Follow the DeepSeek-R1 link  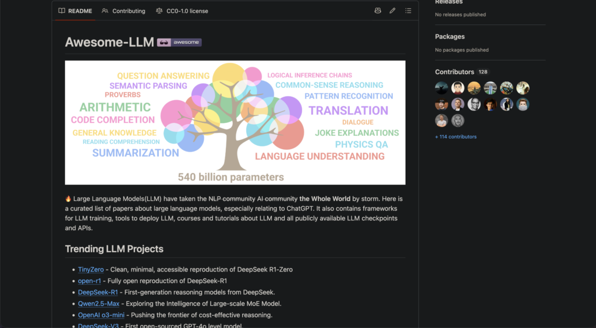[x=98, y=292]
